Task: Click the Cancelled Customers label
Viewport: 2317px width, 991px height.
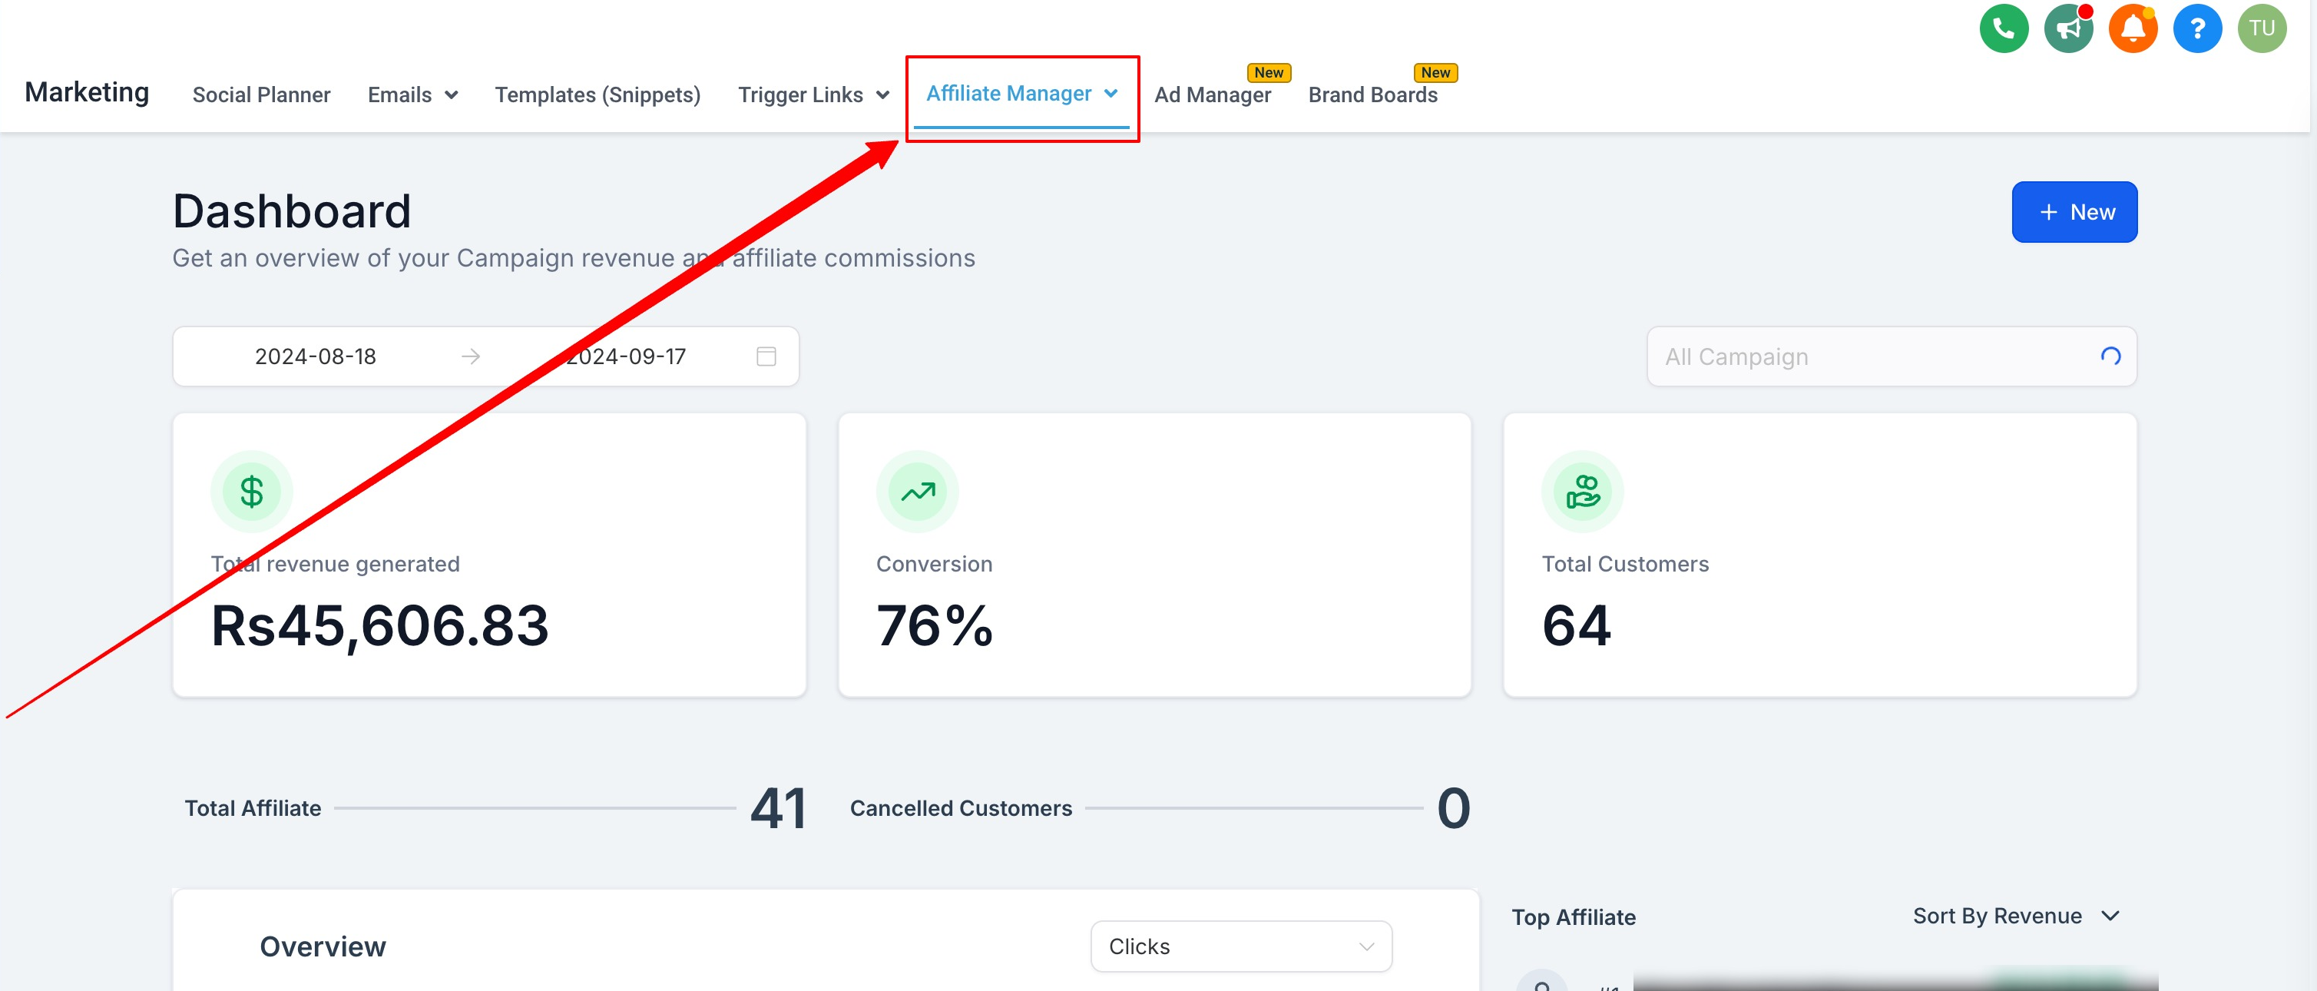Action: (961, 807)
